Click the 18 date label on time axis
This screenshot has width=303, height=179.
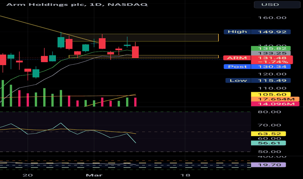[185, 175]
